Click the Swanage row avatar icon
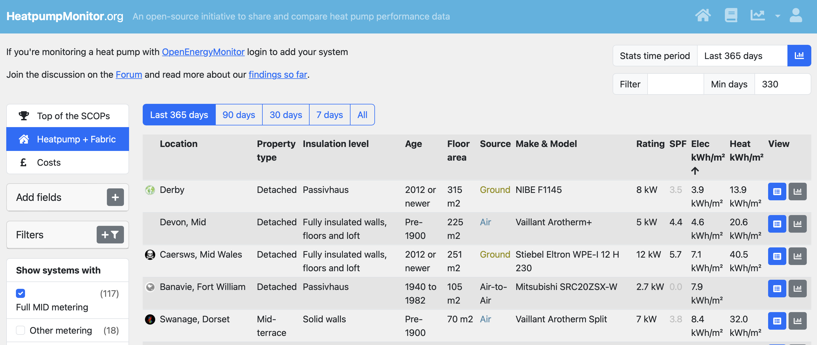Viewport: 817px width, 345px height. [150, 319]
